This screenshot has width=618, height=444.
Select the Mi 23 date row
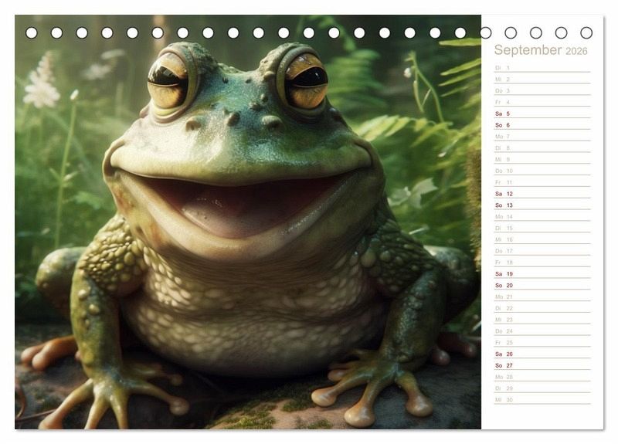pyautogui.click(x=542, y=319)
